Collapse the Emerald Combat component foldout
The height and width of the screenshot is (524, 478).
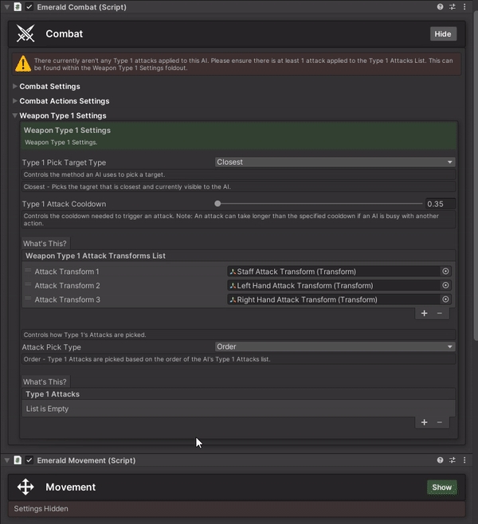tap(6, 6)
